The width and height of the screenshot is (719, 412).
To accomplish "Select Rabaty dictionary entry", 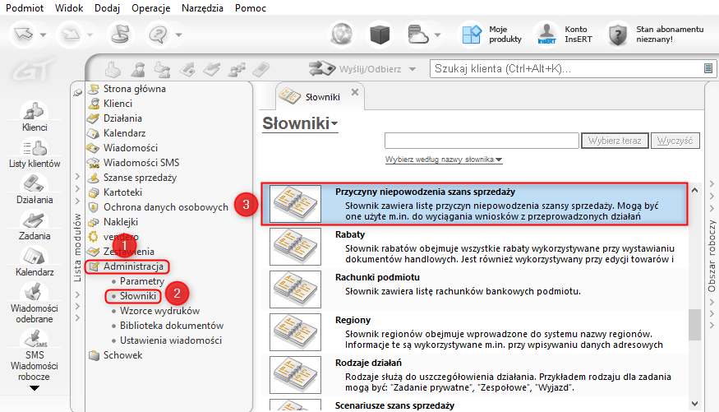I will point(475,247).
